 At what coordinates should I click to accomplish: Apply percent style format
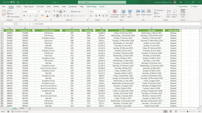[96, 16]
